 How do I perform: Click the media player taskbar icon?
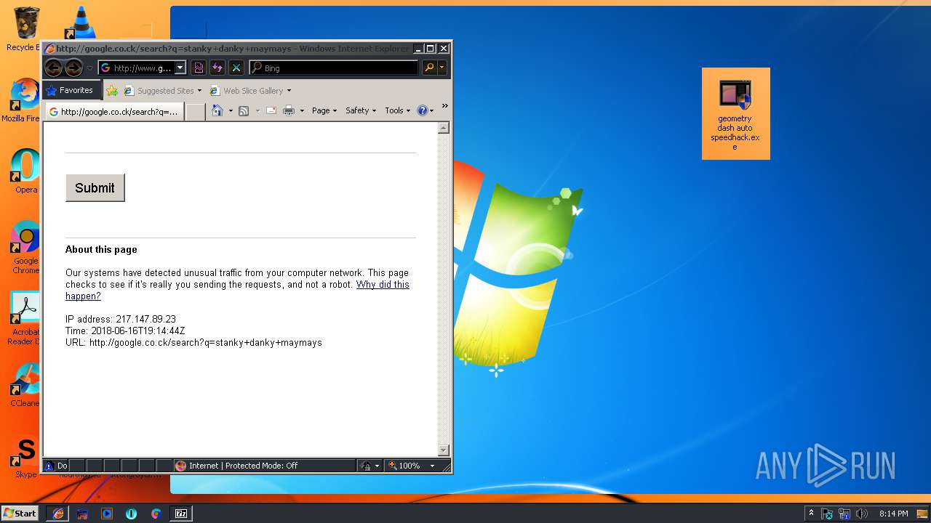click(107, 514)
